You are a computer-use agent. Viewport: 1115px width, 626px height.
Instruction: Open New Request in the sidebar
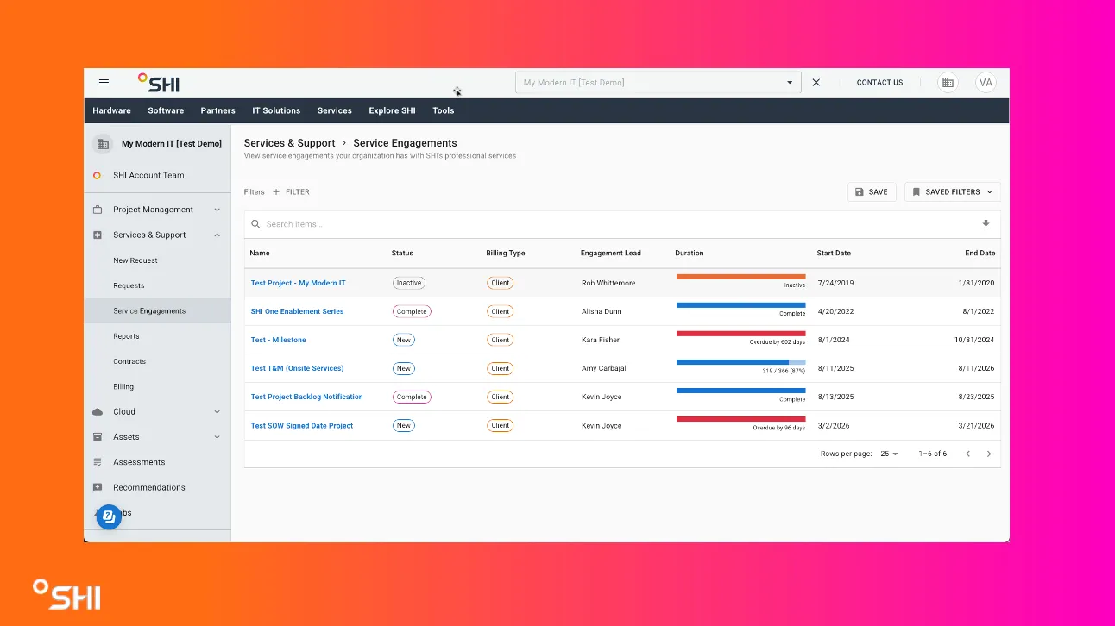(135, 260)
